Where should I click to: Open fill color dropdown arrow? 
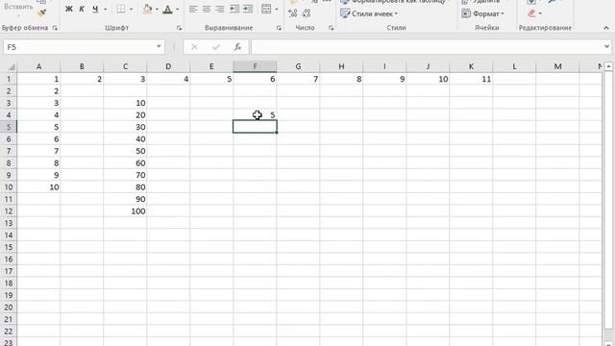click(x=157, y=9)
